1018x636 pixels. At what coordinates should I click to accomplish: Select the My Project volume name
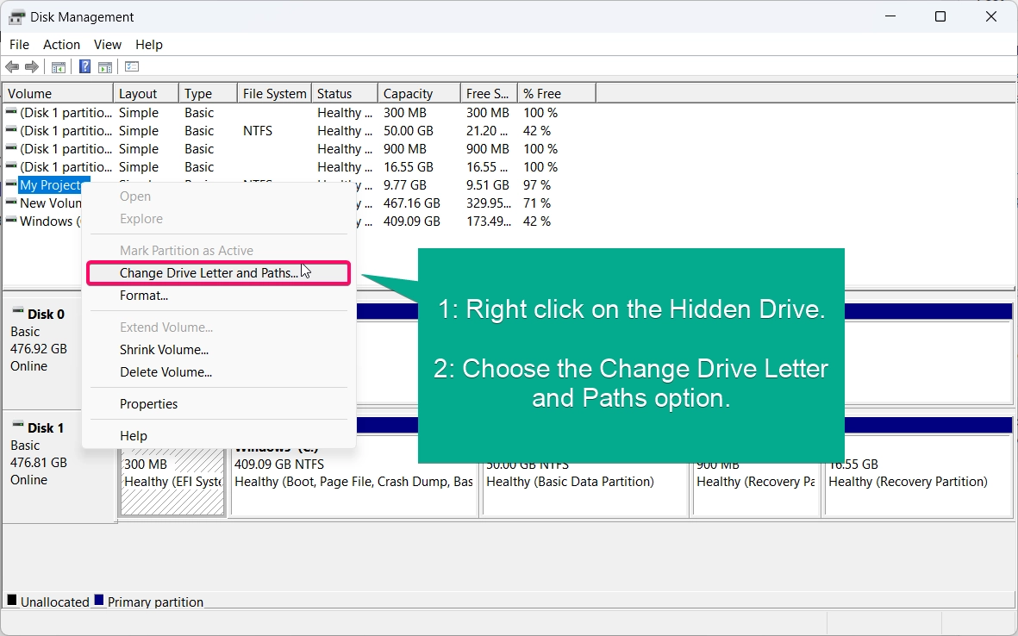pyautogui.click(x=51, y=185)
